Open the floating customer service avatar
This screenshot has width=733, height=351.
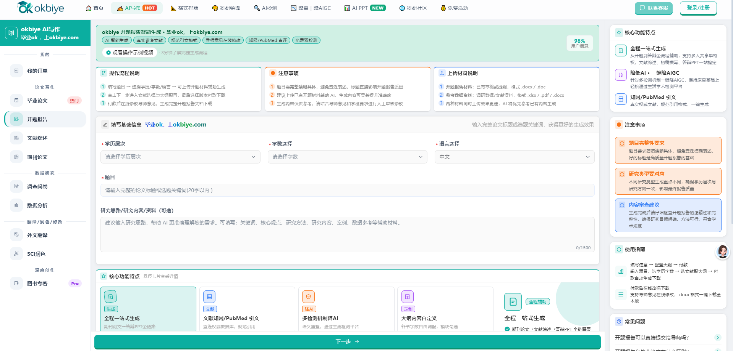(x=722, y=252)
